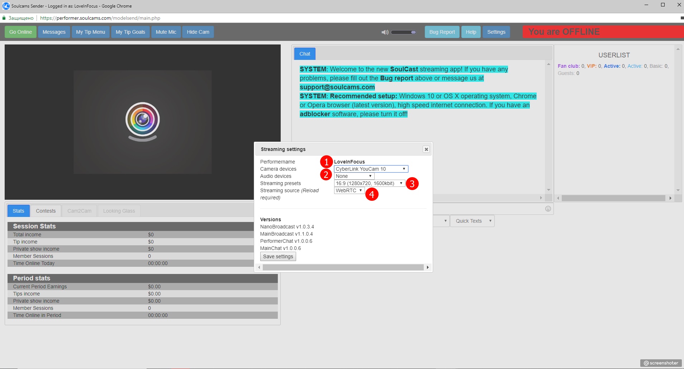Viewport: 684px width, 369px height.
Task: Open the Bug Report button
Action: 442,32
